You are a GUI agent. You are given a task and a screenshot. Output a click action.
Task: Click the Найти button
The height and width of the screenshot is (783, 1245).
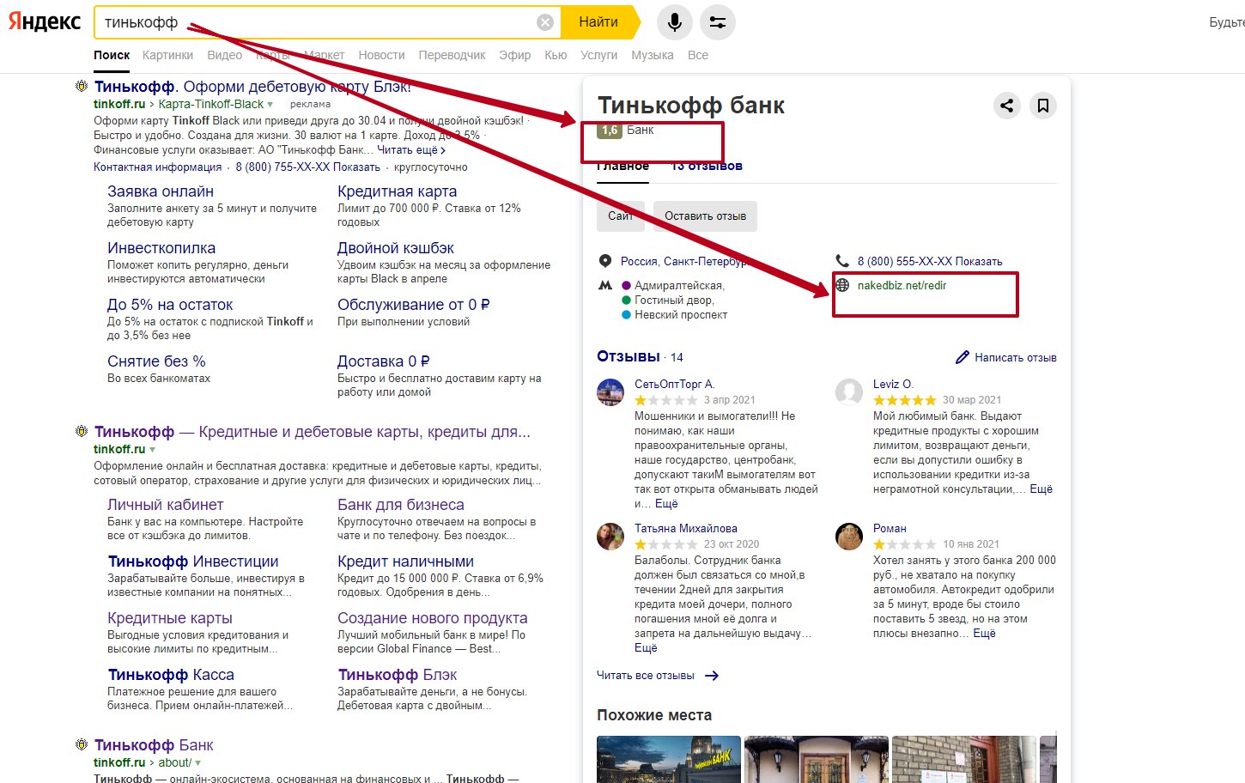(599, 22)
